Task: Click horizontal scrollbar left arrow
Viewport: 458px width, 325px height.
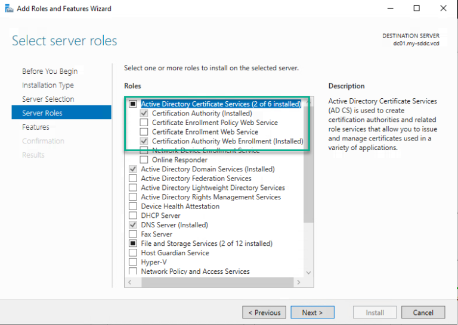Action: pyautogui.click(x=129, y=282)
